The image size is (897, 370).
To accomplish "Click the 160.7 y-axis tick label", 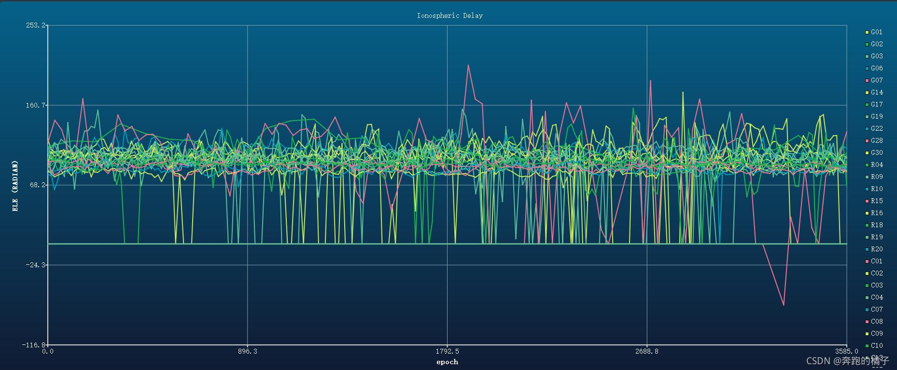I will [x=36, y=105].
